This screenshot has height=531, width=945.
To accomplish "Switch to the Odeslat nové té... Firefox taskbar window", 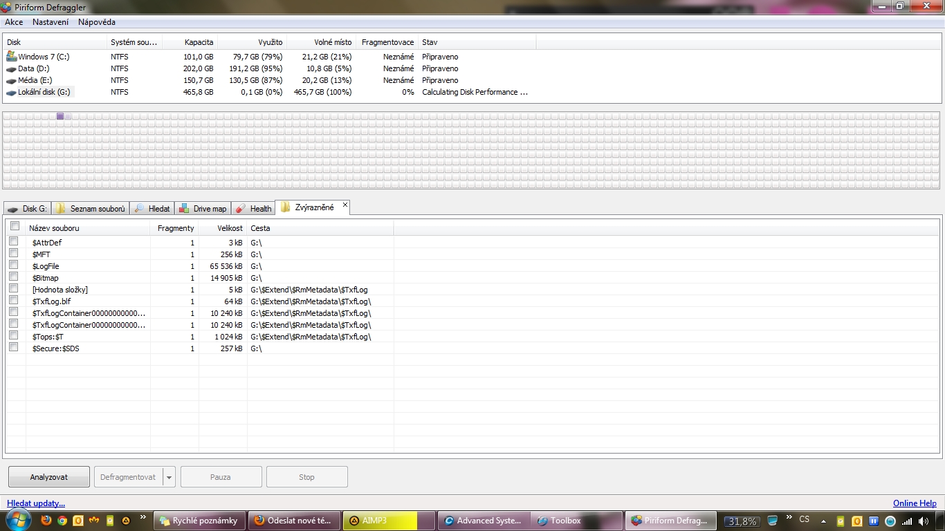I will (x=293, y=521).
